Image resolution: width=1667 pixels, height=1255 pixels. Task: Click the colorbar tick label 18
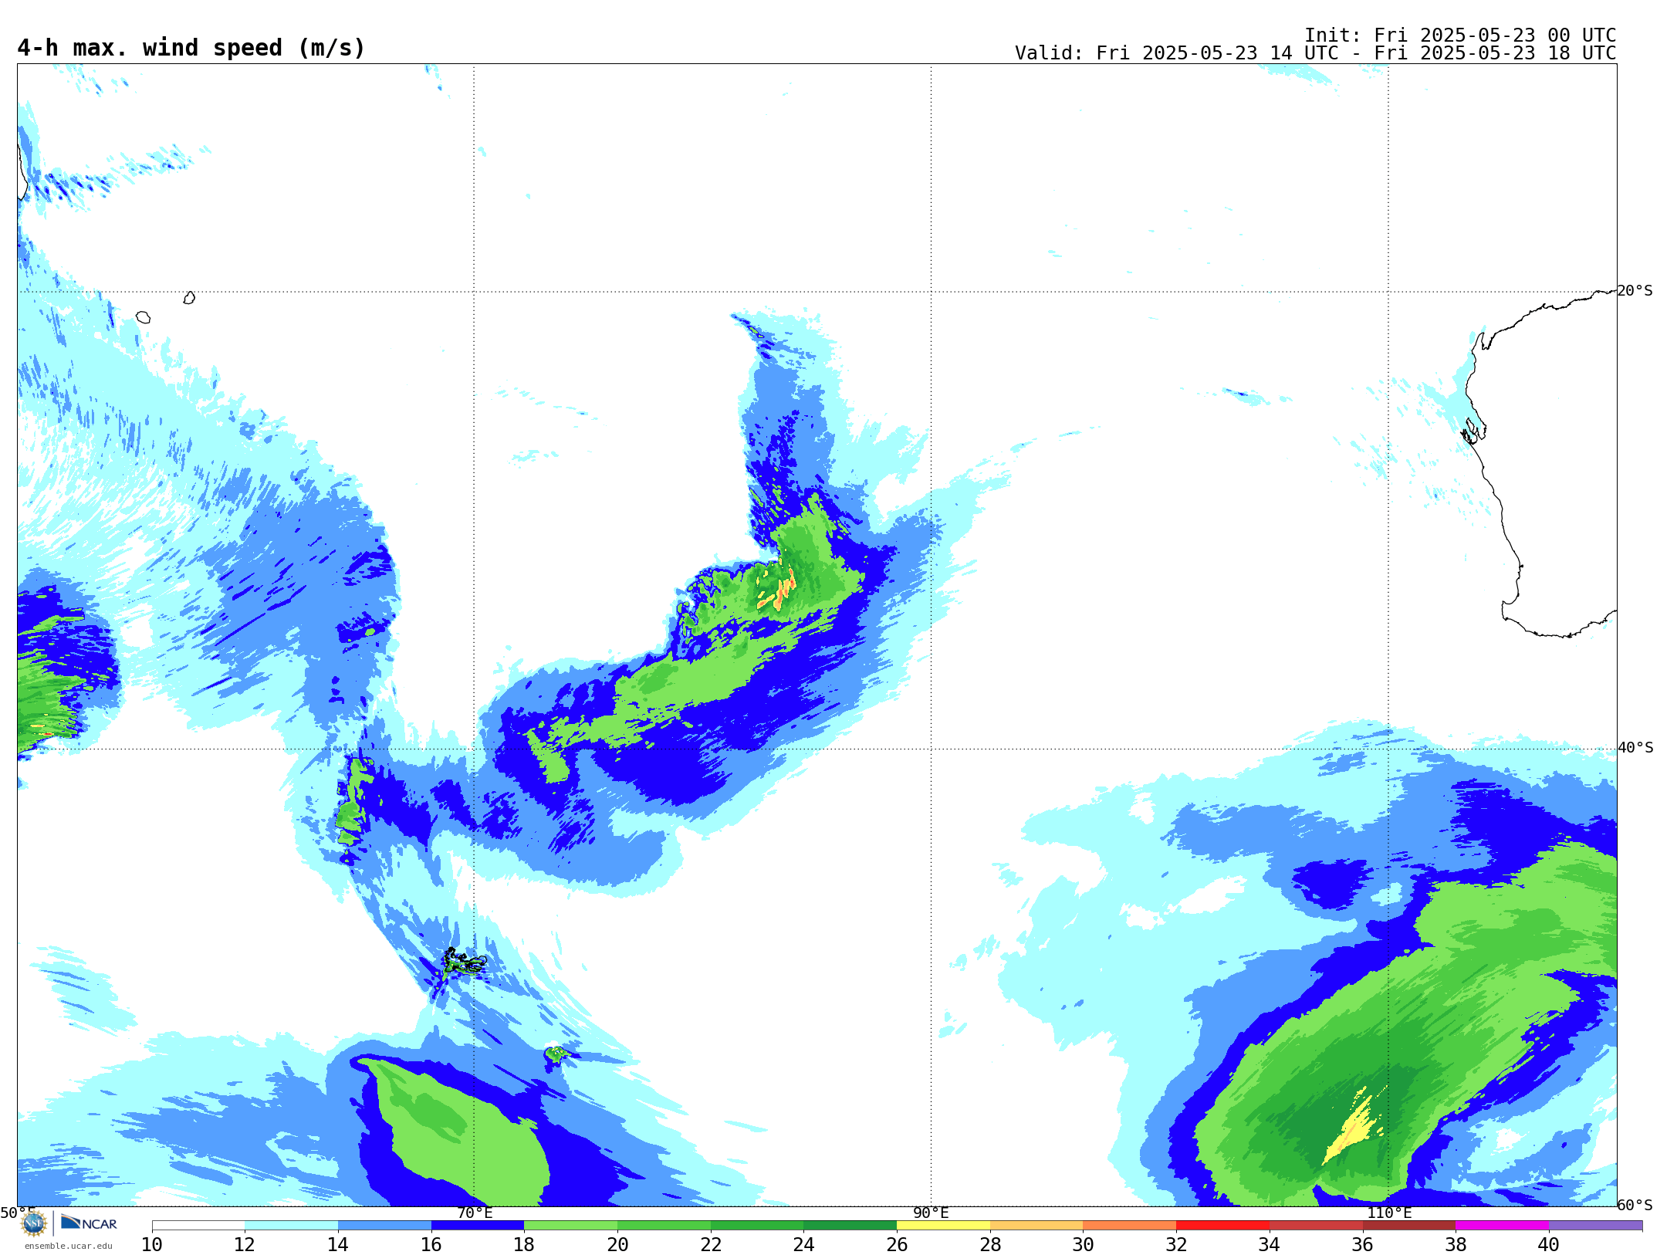(x=524, y=1244)
